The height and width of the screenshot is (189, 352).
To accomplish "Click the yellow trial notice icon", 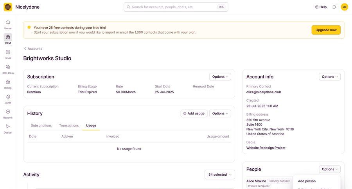I will (x=29, y=27).
